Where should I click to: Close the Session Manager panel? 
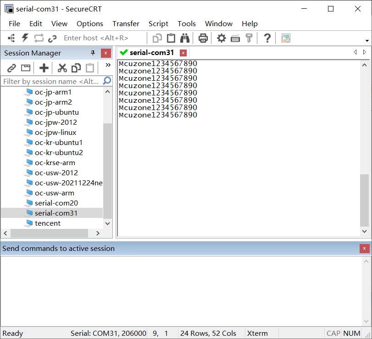coord(106,53)
